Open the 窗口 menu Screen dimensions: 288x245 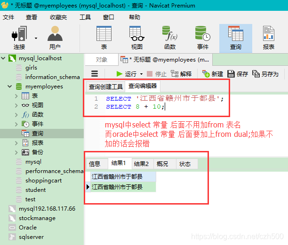click(108, 17)
